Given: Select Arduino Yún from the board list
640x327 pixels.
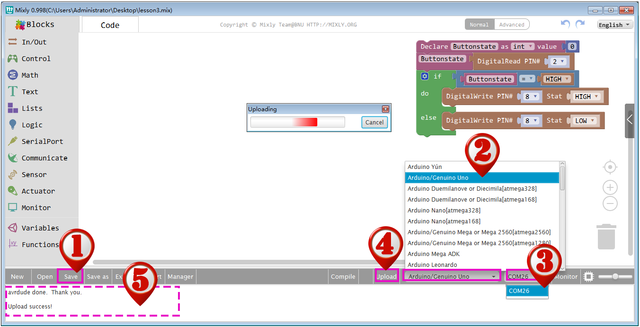Looking at the screenshot, I should point(482,167).
